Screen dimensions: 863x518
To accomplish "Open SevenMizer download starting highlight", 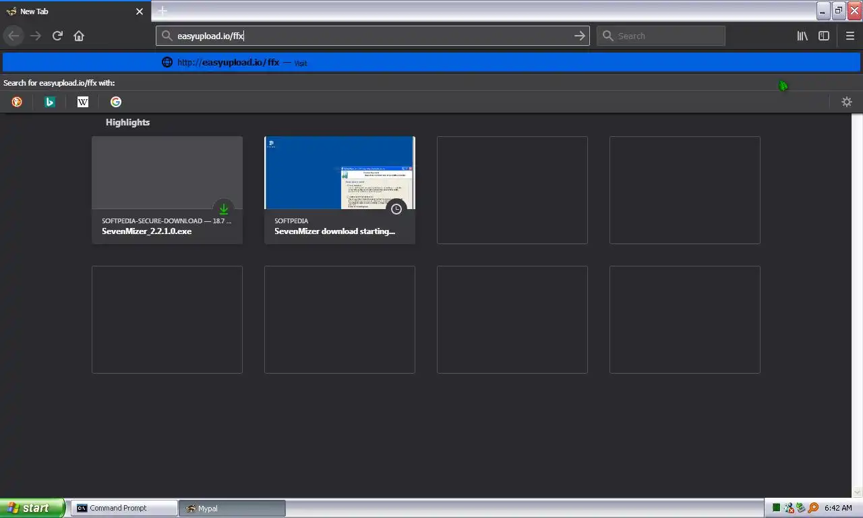I will pos(340,190).
